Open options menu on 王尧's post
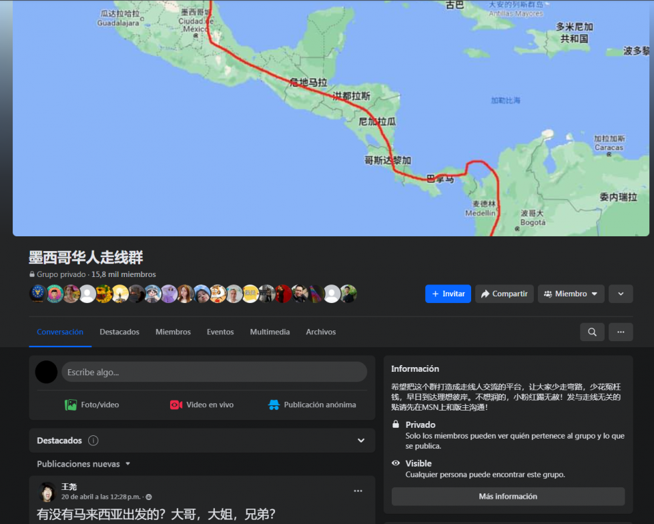The image size is (654, 524). point(358,491)
